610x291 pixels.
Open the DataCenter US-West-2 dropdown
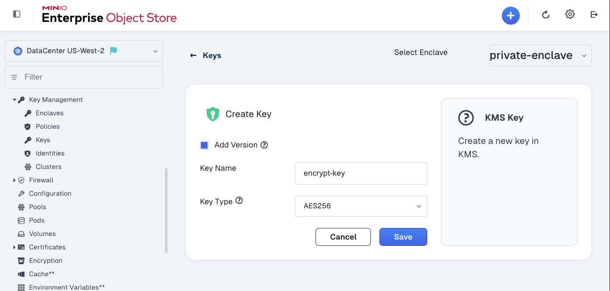tap(84, 51)
